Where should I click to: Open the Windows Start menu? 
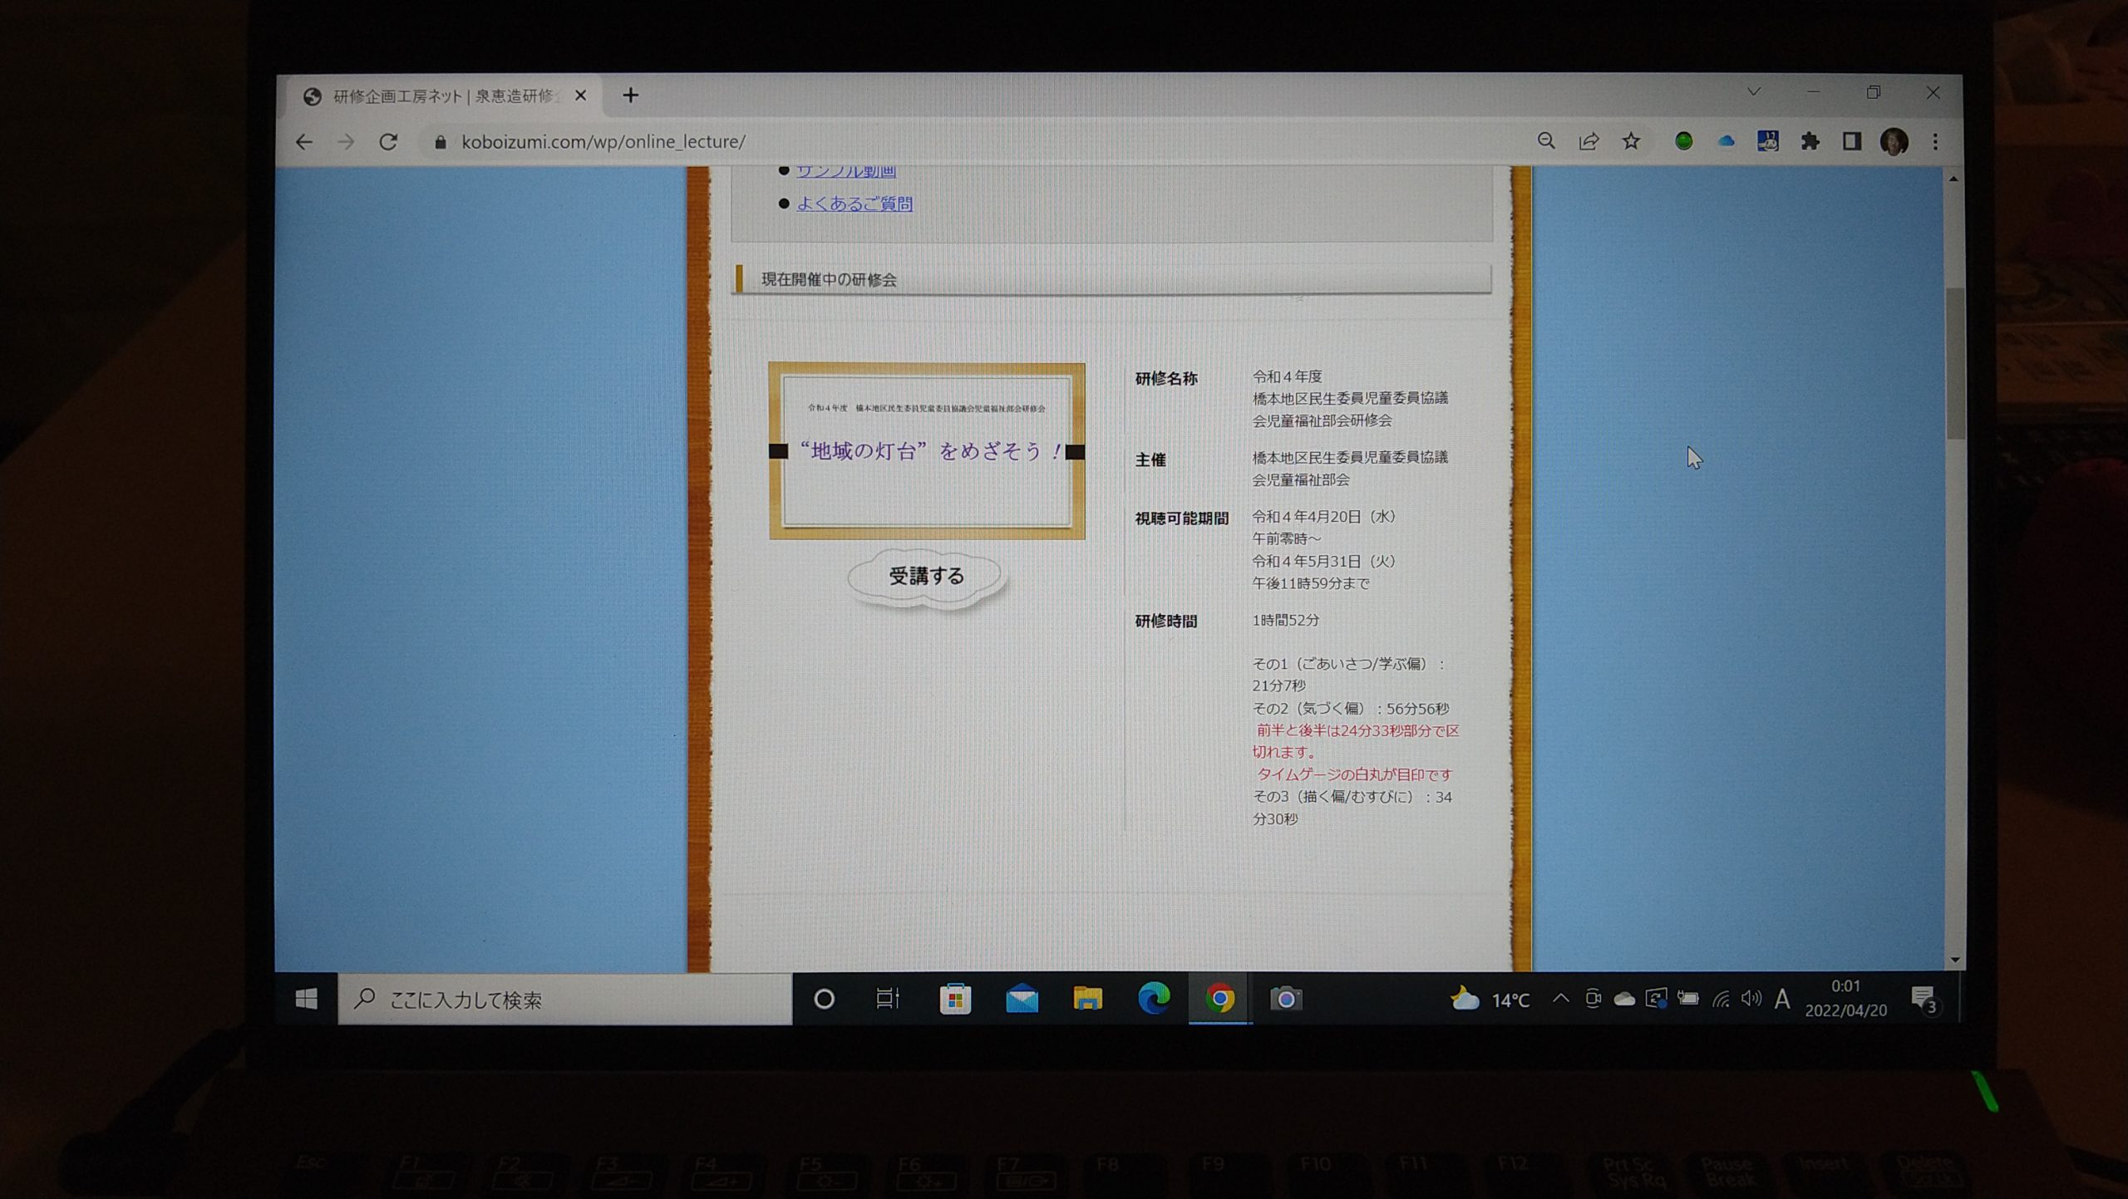click(307, 999)
